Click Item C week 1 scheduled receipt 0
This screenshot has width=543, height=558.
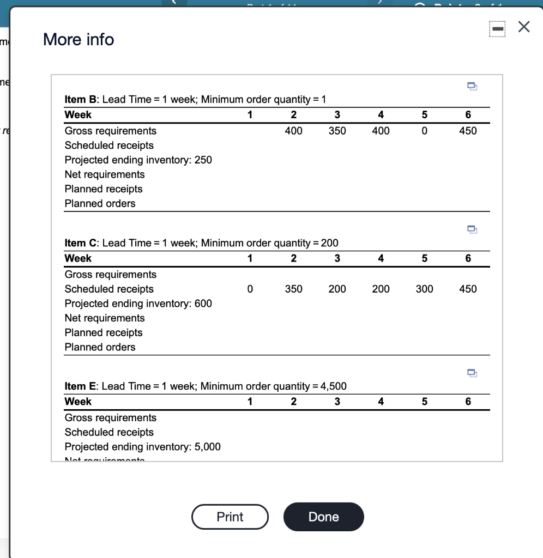(250, 289)
